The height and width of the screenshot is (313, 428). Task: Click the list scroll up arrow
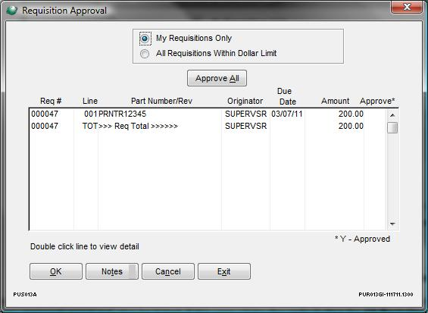point(392,115)
